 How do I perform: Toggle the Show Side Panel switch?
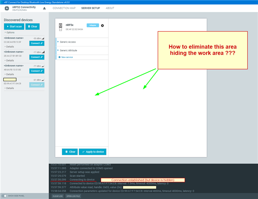[4, 196]
